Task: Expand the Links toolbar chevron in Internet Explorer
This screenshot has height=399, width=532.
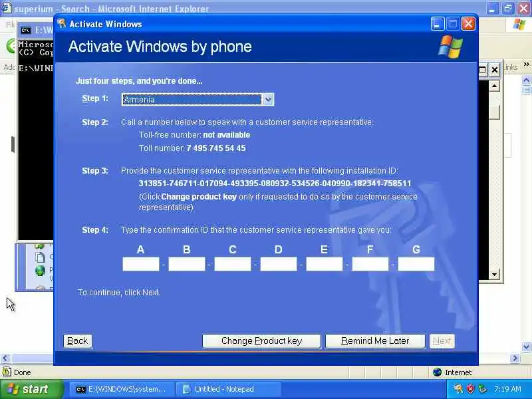Action: [526, 64]
